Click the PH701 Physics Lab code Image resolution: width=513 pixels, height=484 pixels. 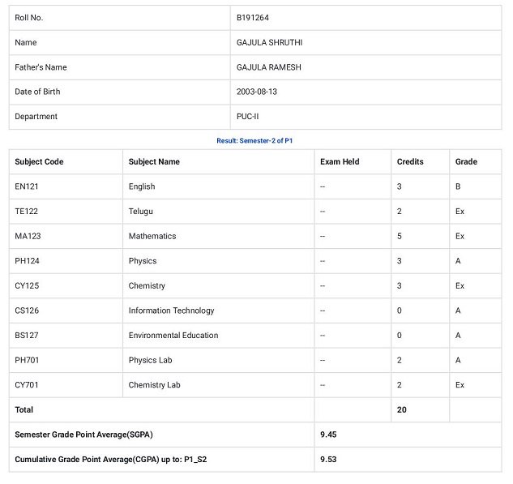click(27, 360)
